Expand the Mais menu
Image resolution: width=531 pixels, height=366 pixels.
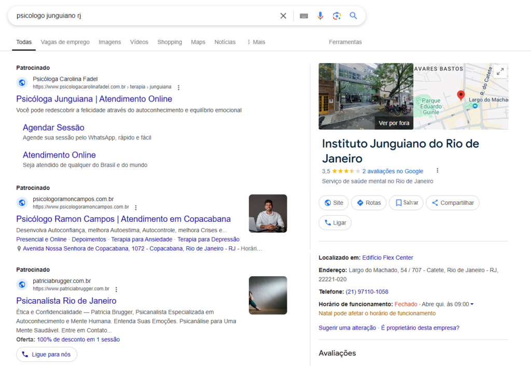(x=256, y=42)
